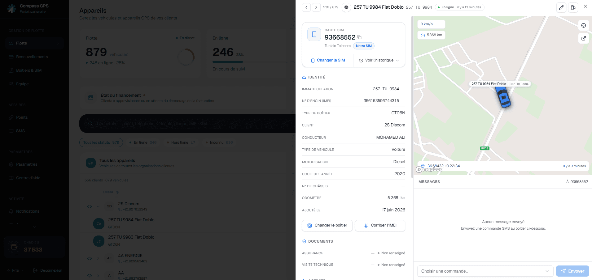This screenshot has width=592, height=280.
Task: Click Deconnexion in sidebar
Action: coord(48,270)
